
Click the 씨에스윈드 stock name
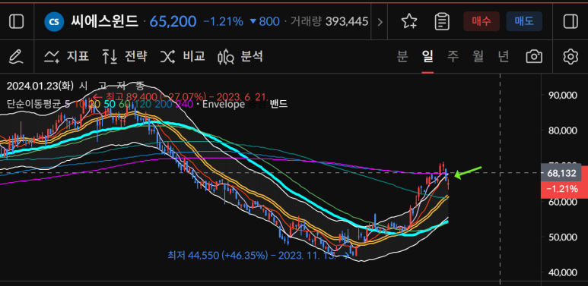[x=104, y=21]
